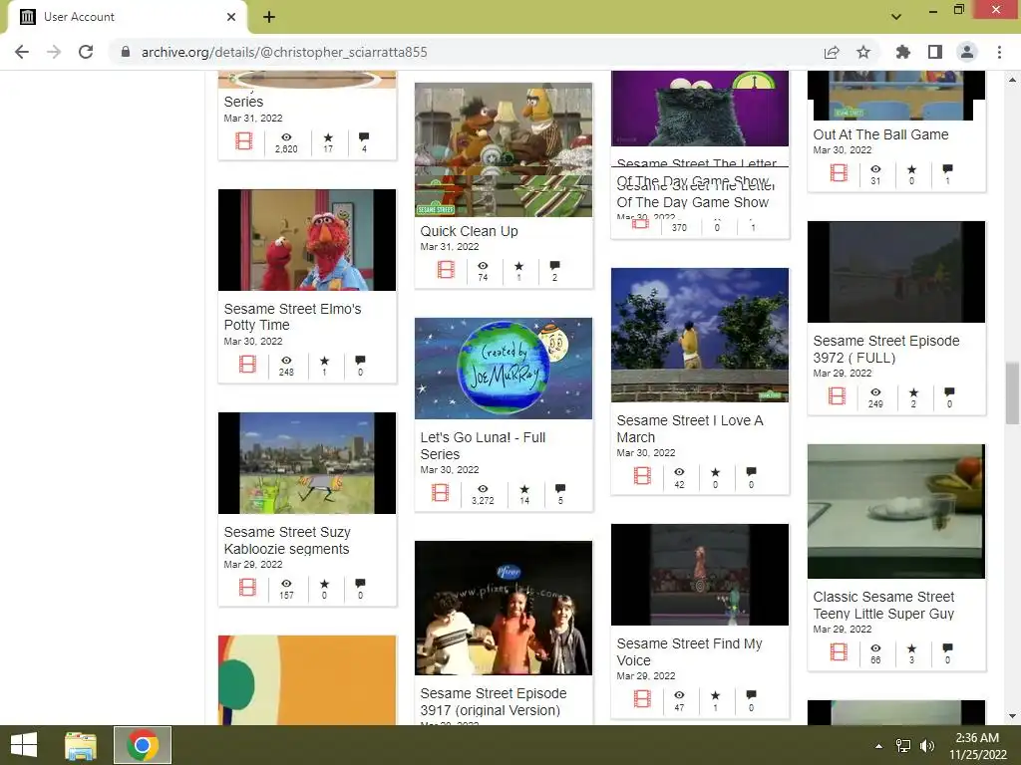Open Out At The Ball Game link
Viewport: 1021px width, 765px height.
pyautogui.click(x=880, y=134)
